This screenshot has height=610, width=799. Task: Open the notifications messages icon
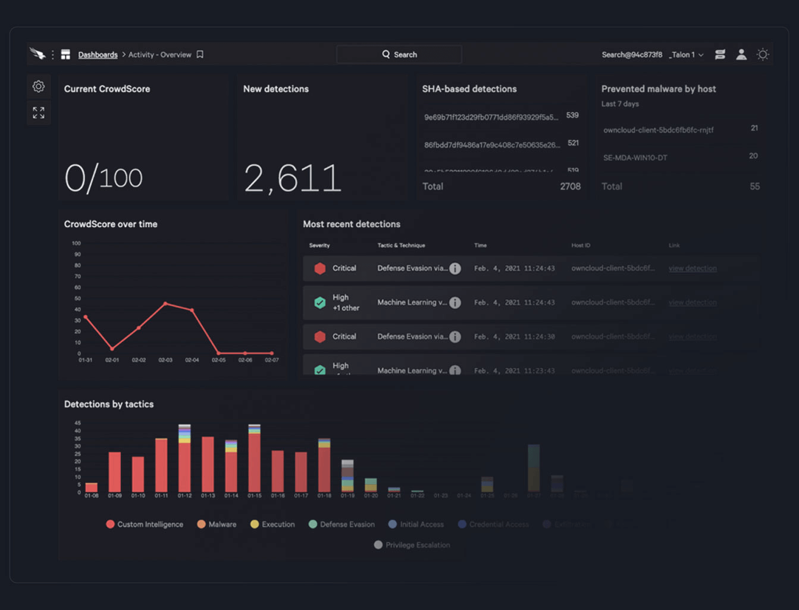point(720,55)
